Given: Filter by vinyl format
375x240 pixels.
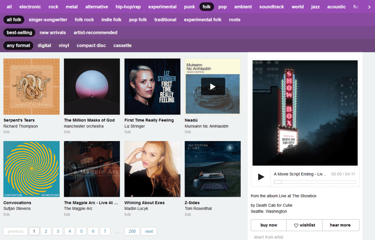Looking at the screenshot, I should 64,45.
